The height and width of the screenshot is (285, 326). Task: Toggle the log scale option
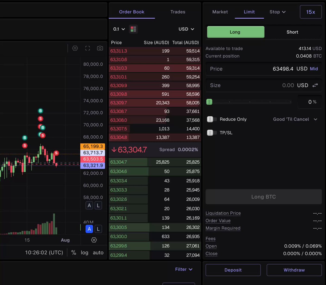pos(84,252)
